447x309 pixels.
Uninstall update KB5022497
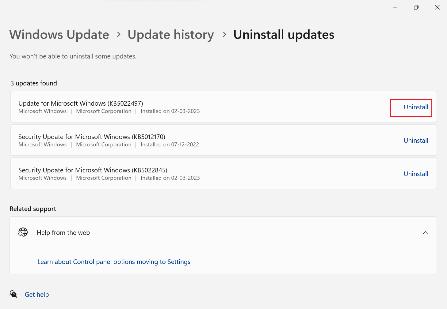click(416, 107)
